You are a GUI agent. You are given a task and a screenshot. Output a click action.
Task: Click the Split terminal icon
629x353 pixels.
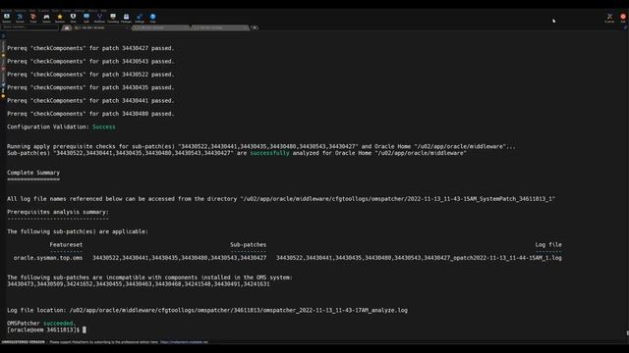coord(86,18)
